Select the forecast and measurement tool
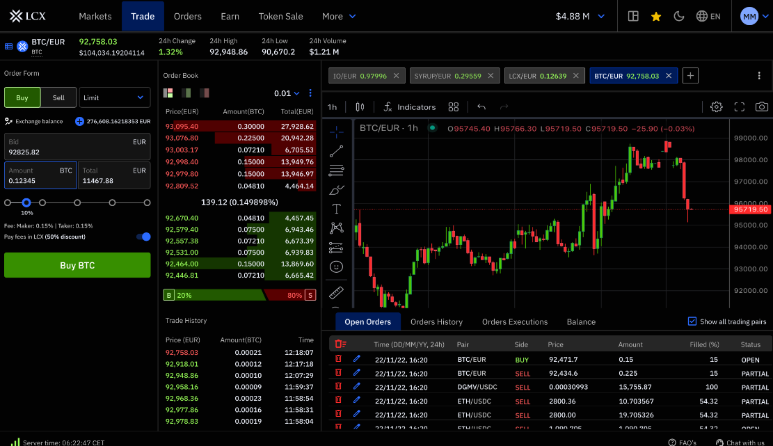The image size is (773, 446). point(337,248)
